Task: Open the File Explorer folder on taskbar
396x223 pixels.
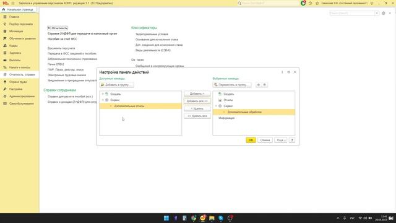Action: click(x=212, y=218)
